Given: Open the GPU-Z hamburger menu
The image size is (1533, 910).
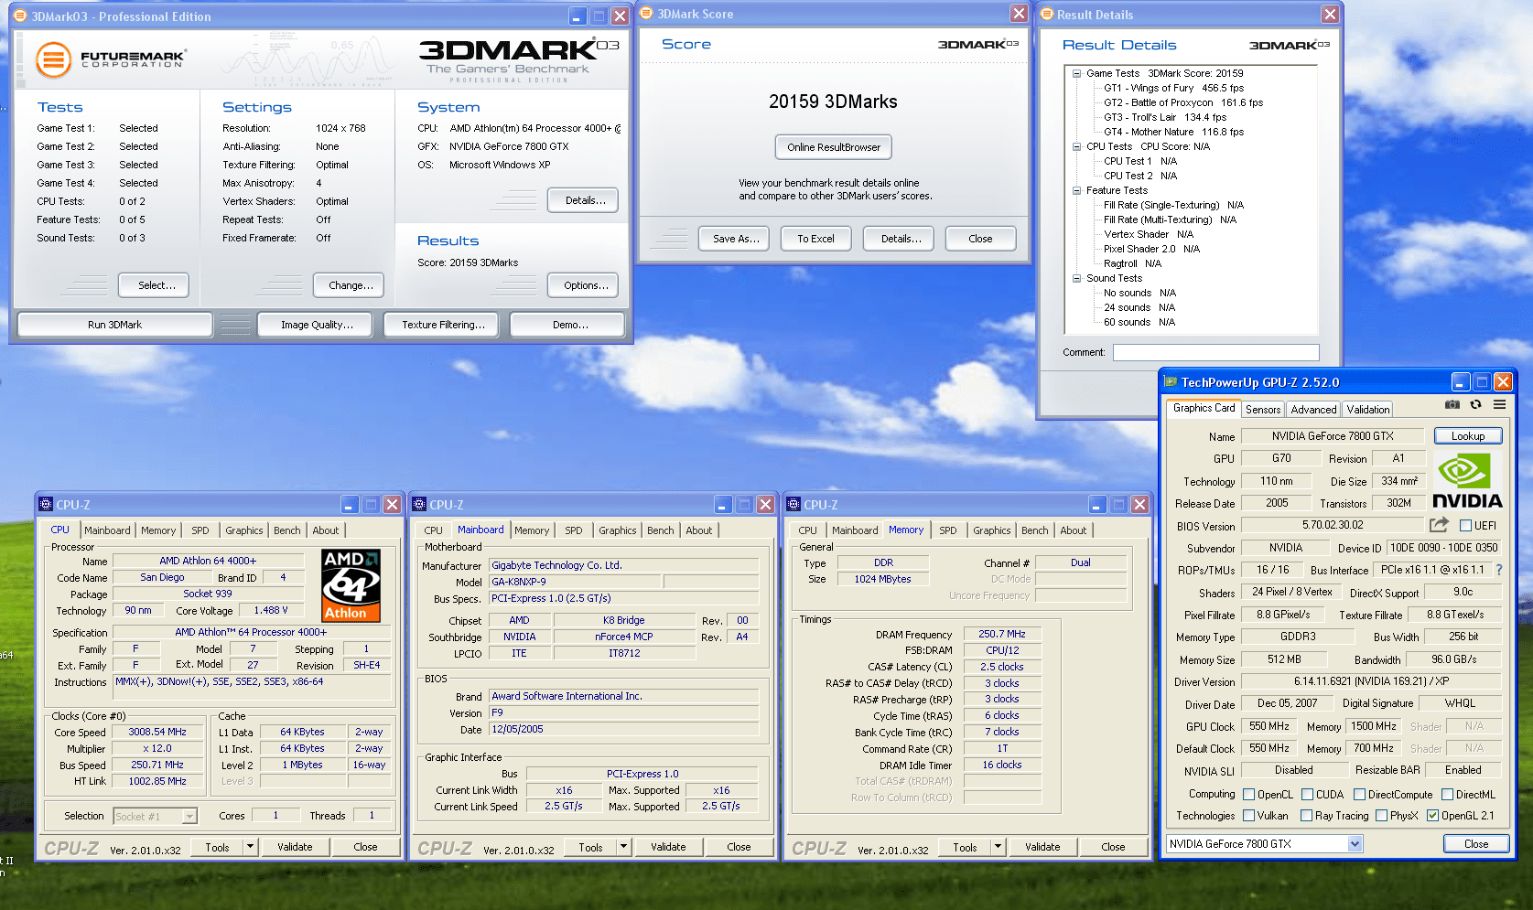Looking at the screenshot, I should point(1499,404).
